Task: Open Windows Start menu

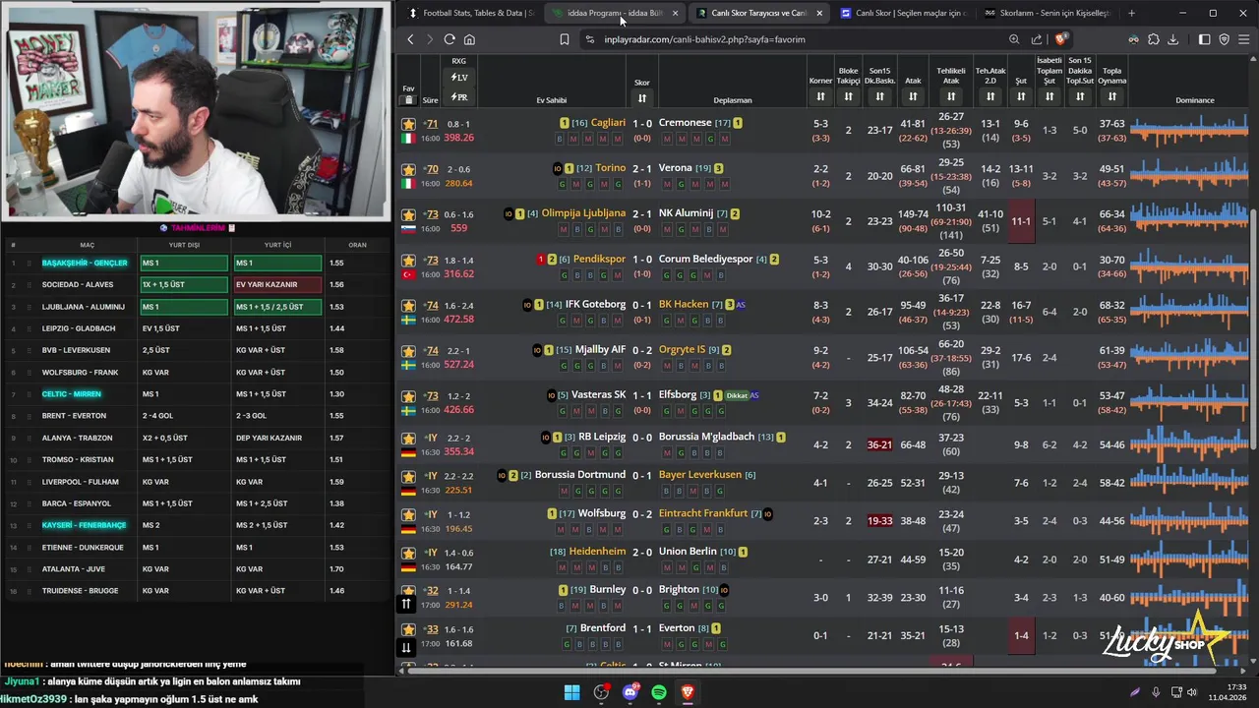Action: click(x=571, y=692)
